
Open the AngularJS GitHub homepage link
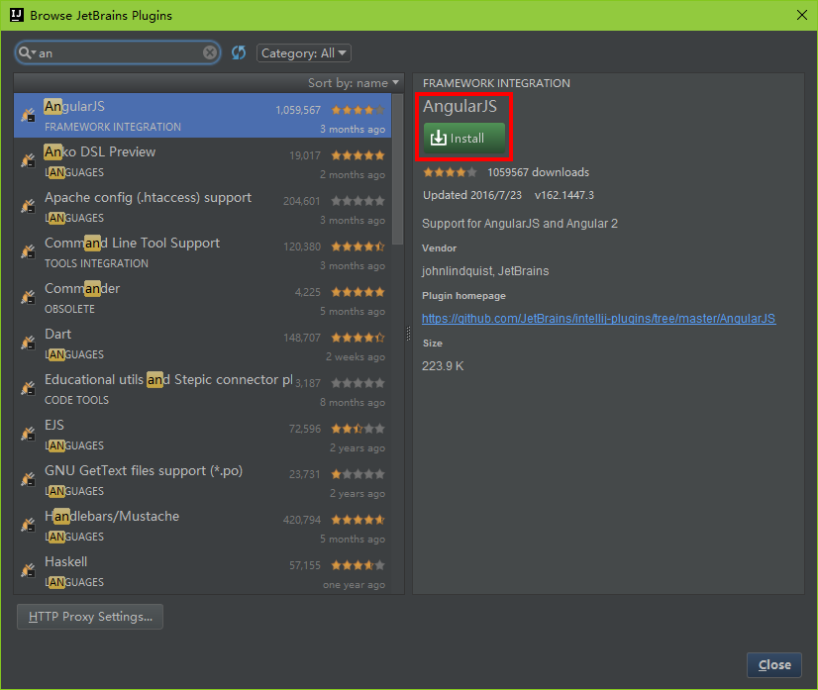coord(599,318)
